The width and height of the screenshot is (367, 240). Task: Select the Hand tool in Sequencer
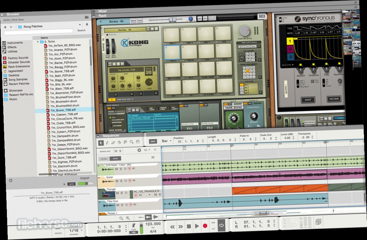138,141
